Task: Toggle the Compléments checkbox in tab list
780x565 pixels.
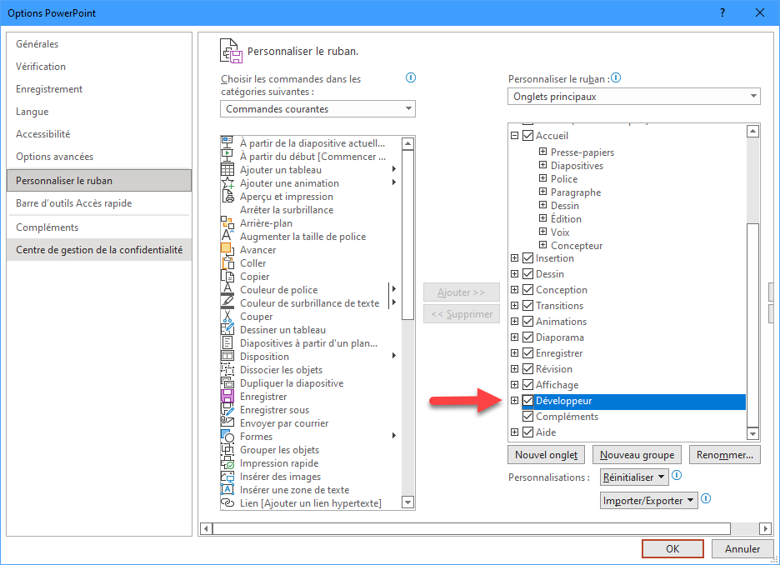Action: (x=527, y=417)
